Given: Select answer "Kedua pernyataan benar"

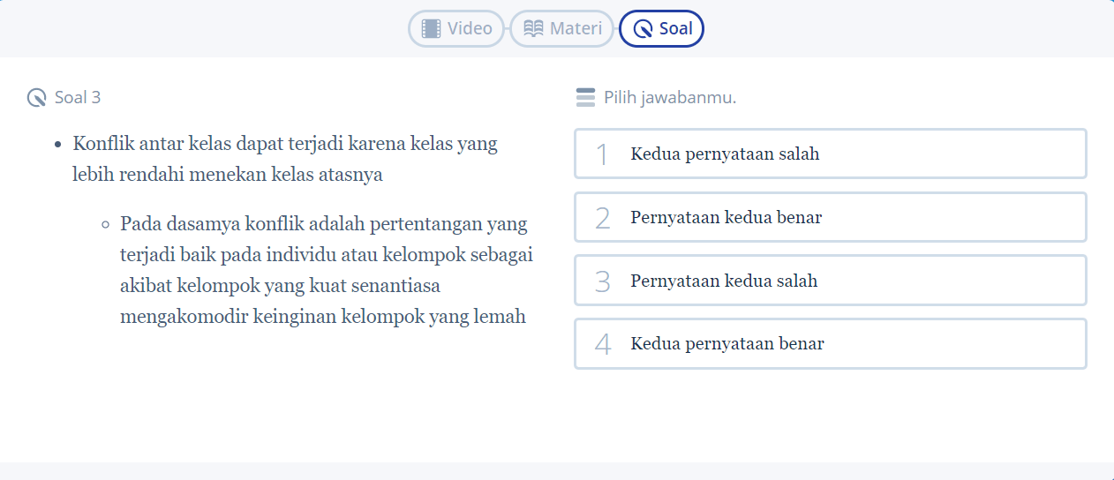Looking at the screenshot, I should pos(727,344).
